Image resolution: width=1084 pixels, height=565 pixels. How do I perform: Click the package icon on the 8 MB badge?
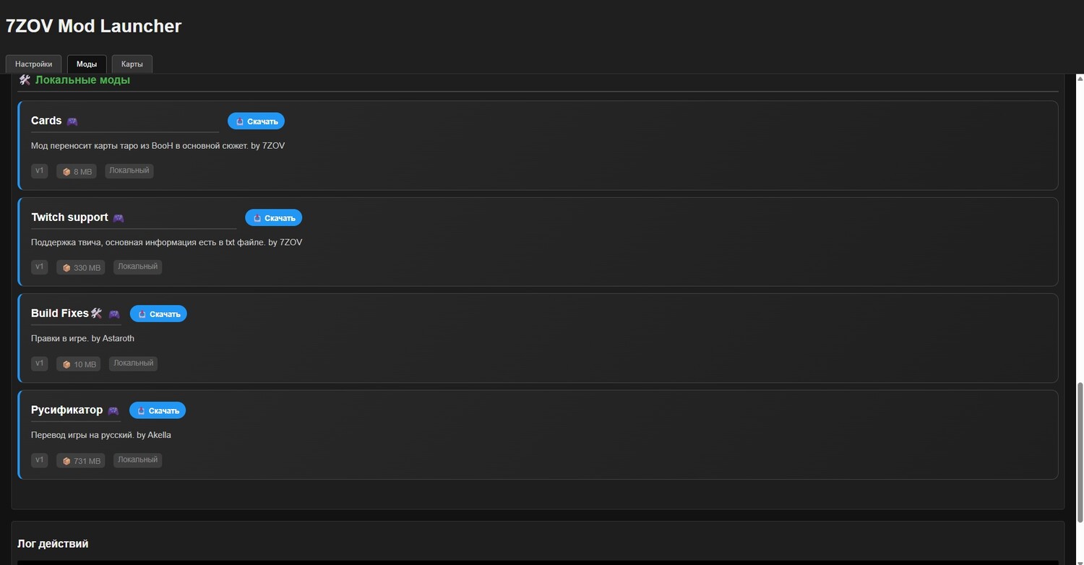66,172
